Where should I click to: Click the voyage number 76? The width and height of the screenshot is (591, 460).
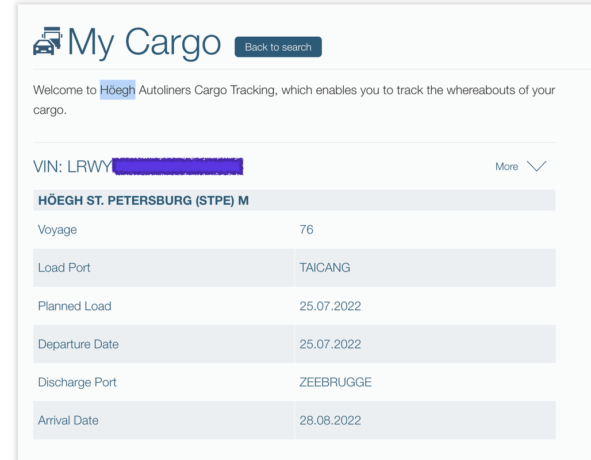pos(306,229)
